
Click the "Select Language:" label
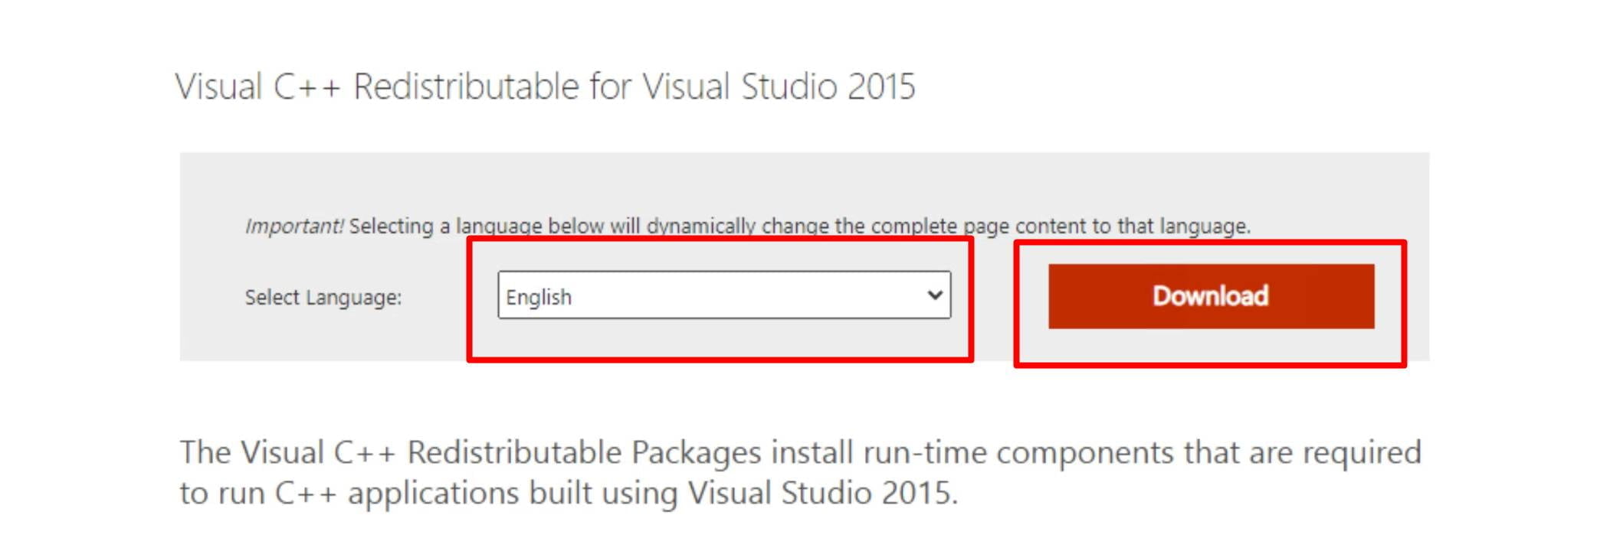pos(323,297)
